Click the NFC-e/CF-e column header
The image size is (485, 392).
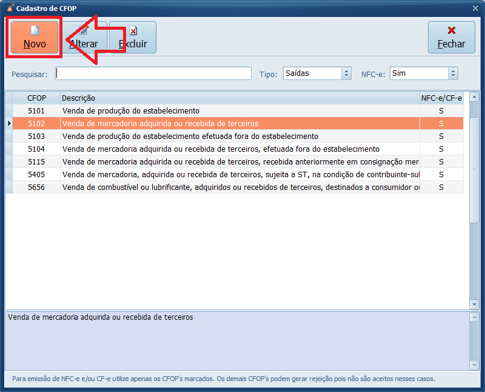tap(441, 98)
